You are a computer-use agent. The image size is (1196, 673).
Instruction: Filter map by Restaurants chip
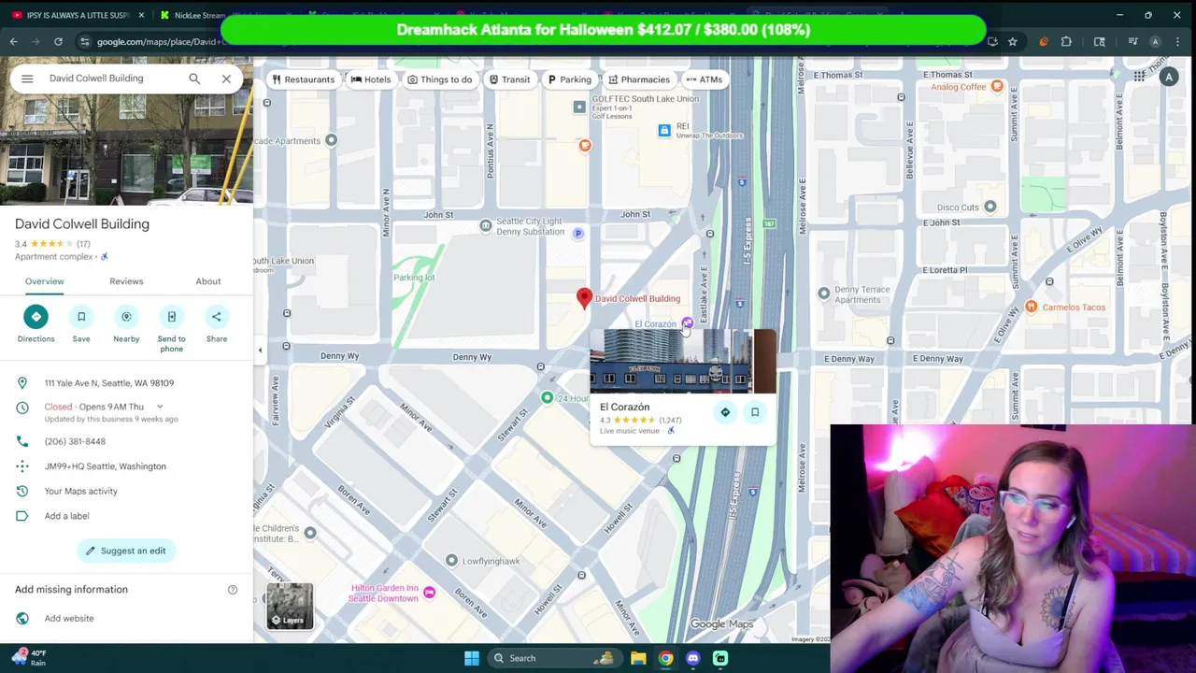pyautogui.click(x=303, y=79)
